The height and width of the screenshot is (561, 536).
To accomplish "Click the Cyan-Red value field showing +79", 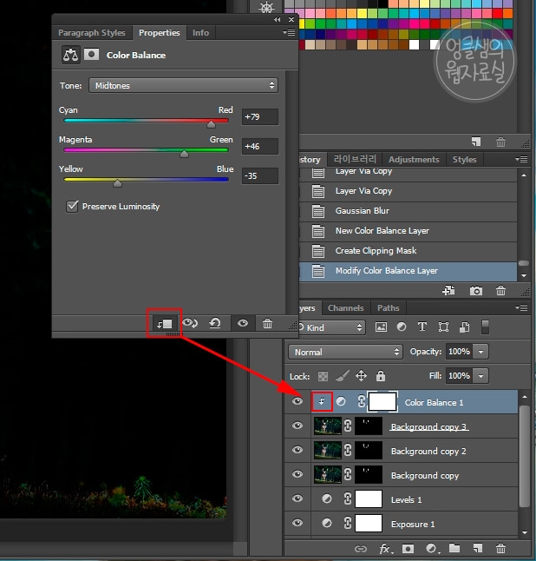I will pos(260,117).
